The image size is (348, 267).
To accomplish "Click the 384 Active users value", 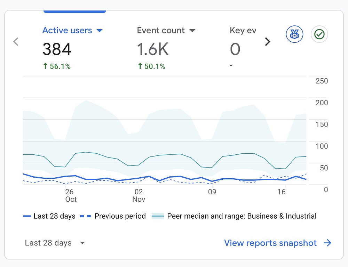I will [x=57, y=50].
